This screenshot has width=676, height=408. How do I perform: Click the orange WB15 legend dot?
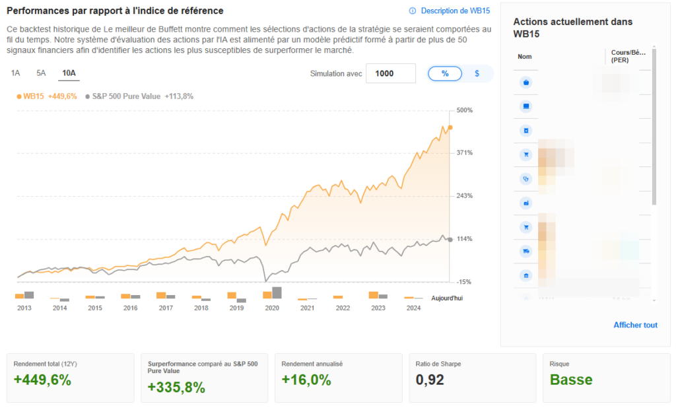19,96
